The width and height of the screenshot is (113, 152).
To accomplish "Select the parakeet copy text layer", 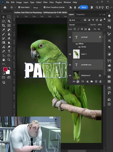I will 88,65.
